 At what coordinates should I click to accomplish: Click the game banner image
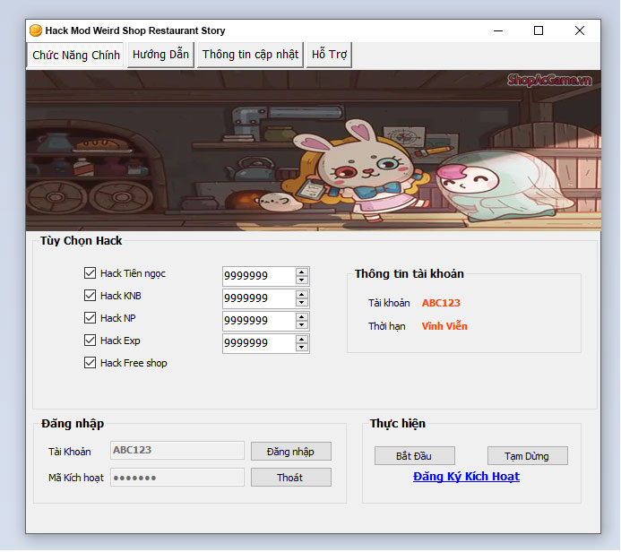[x=314, y=151]
